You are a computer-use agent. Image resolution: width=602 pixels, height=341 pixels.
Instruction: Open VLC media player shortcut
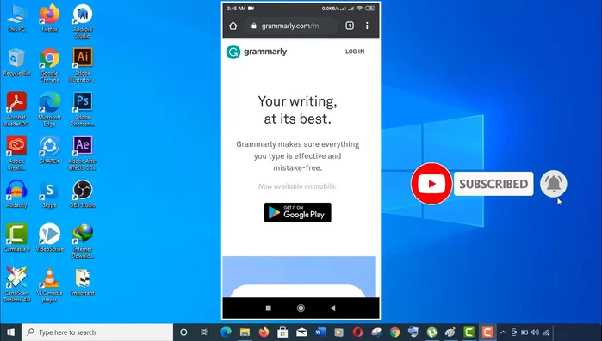tap(50, 285)
